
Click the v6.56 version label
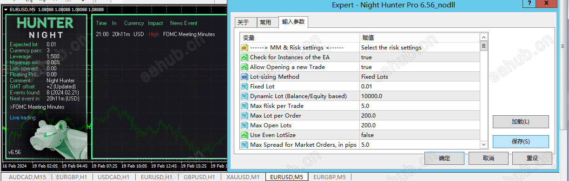pos(14,152)
